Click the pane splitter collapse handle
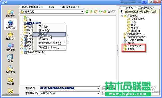 tap(117, 51)
